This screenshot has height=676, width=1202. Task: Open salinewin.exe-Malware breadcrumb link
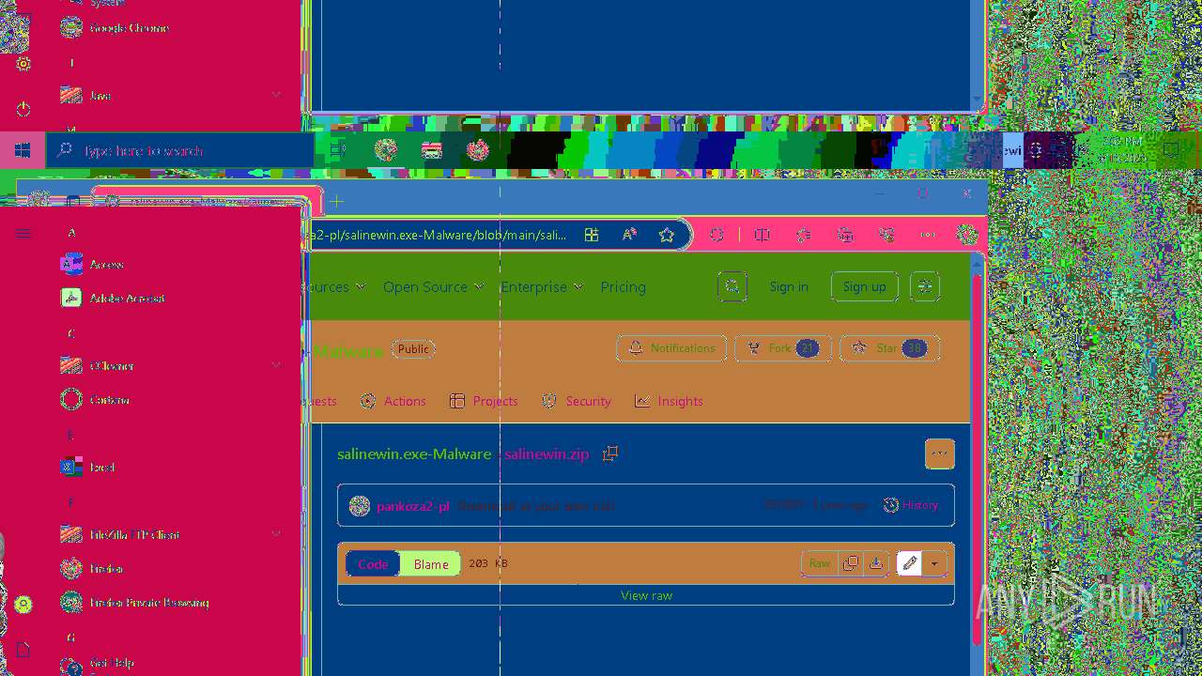pyautogui.click(x=414, y=454)
